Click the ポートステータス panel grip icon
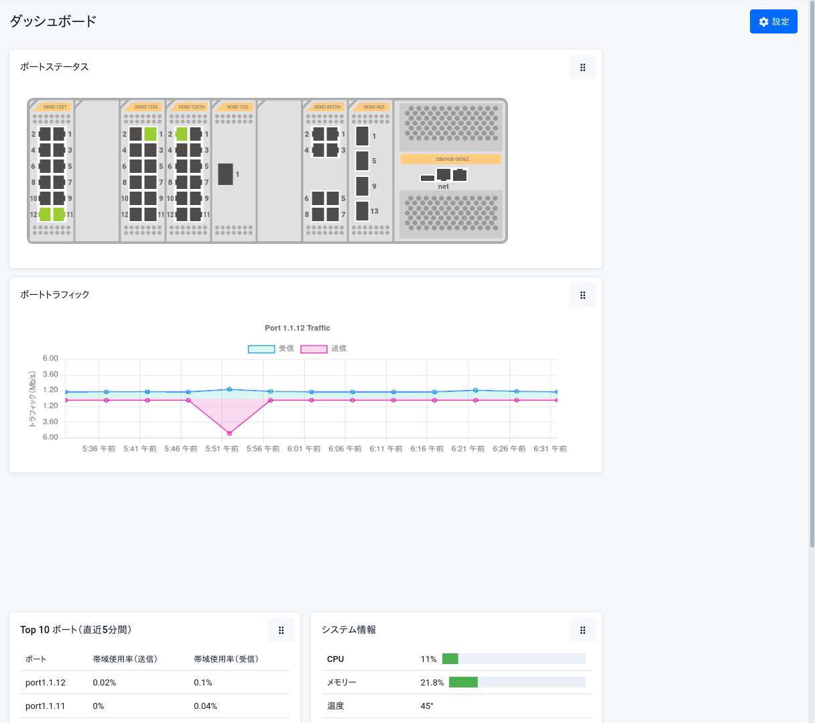This screenshot has height=723, width=815. pyautogui.click(x=582, y=67)
